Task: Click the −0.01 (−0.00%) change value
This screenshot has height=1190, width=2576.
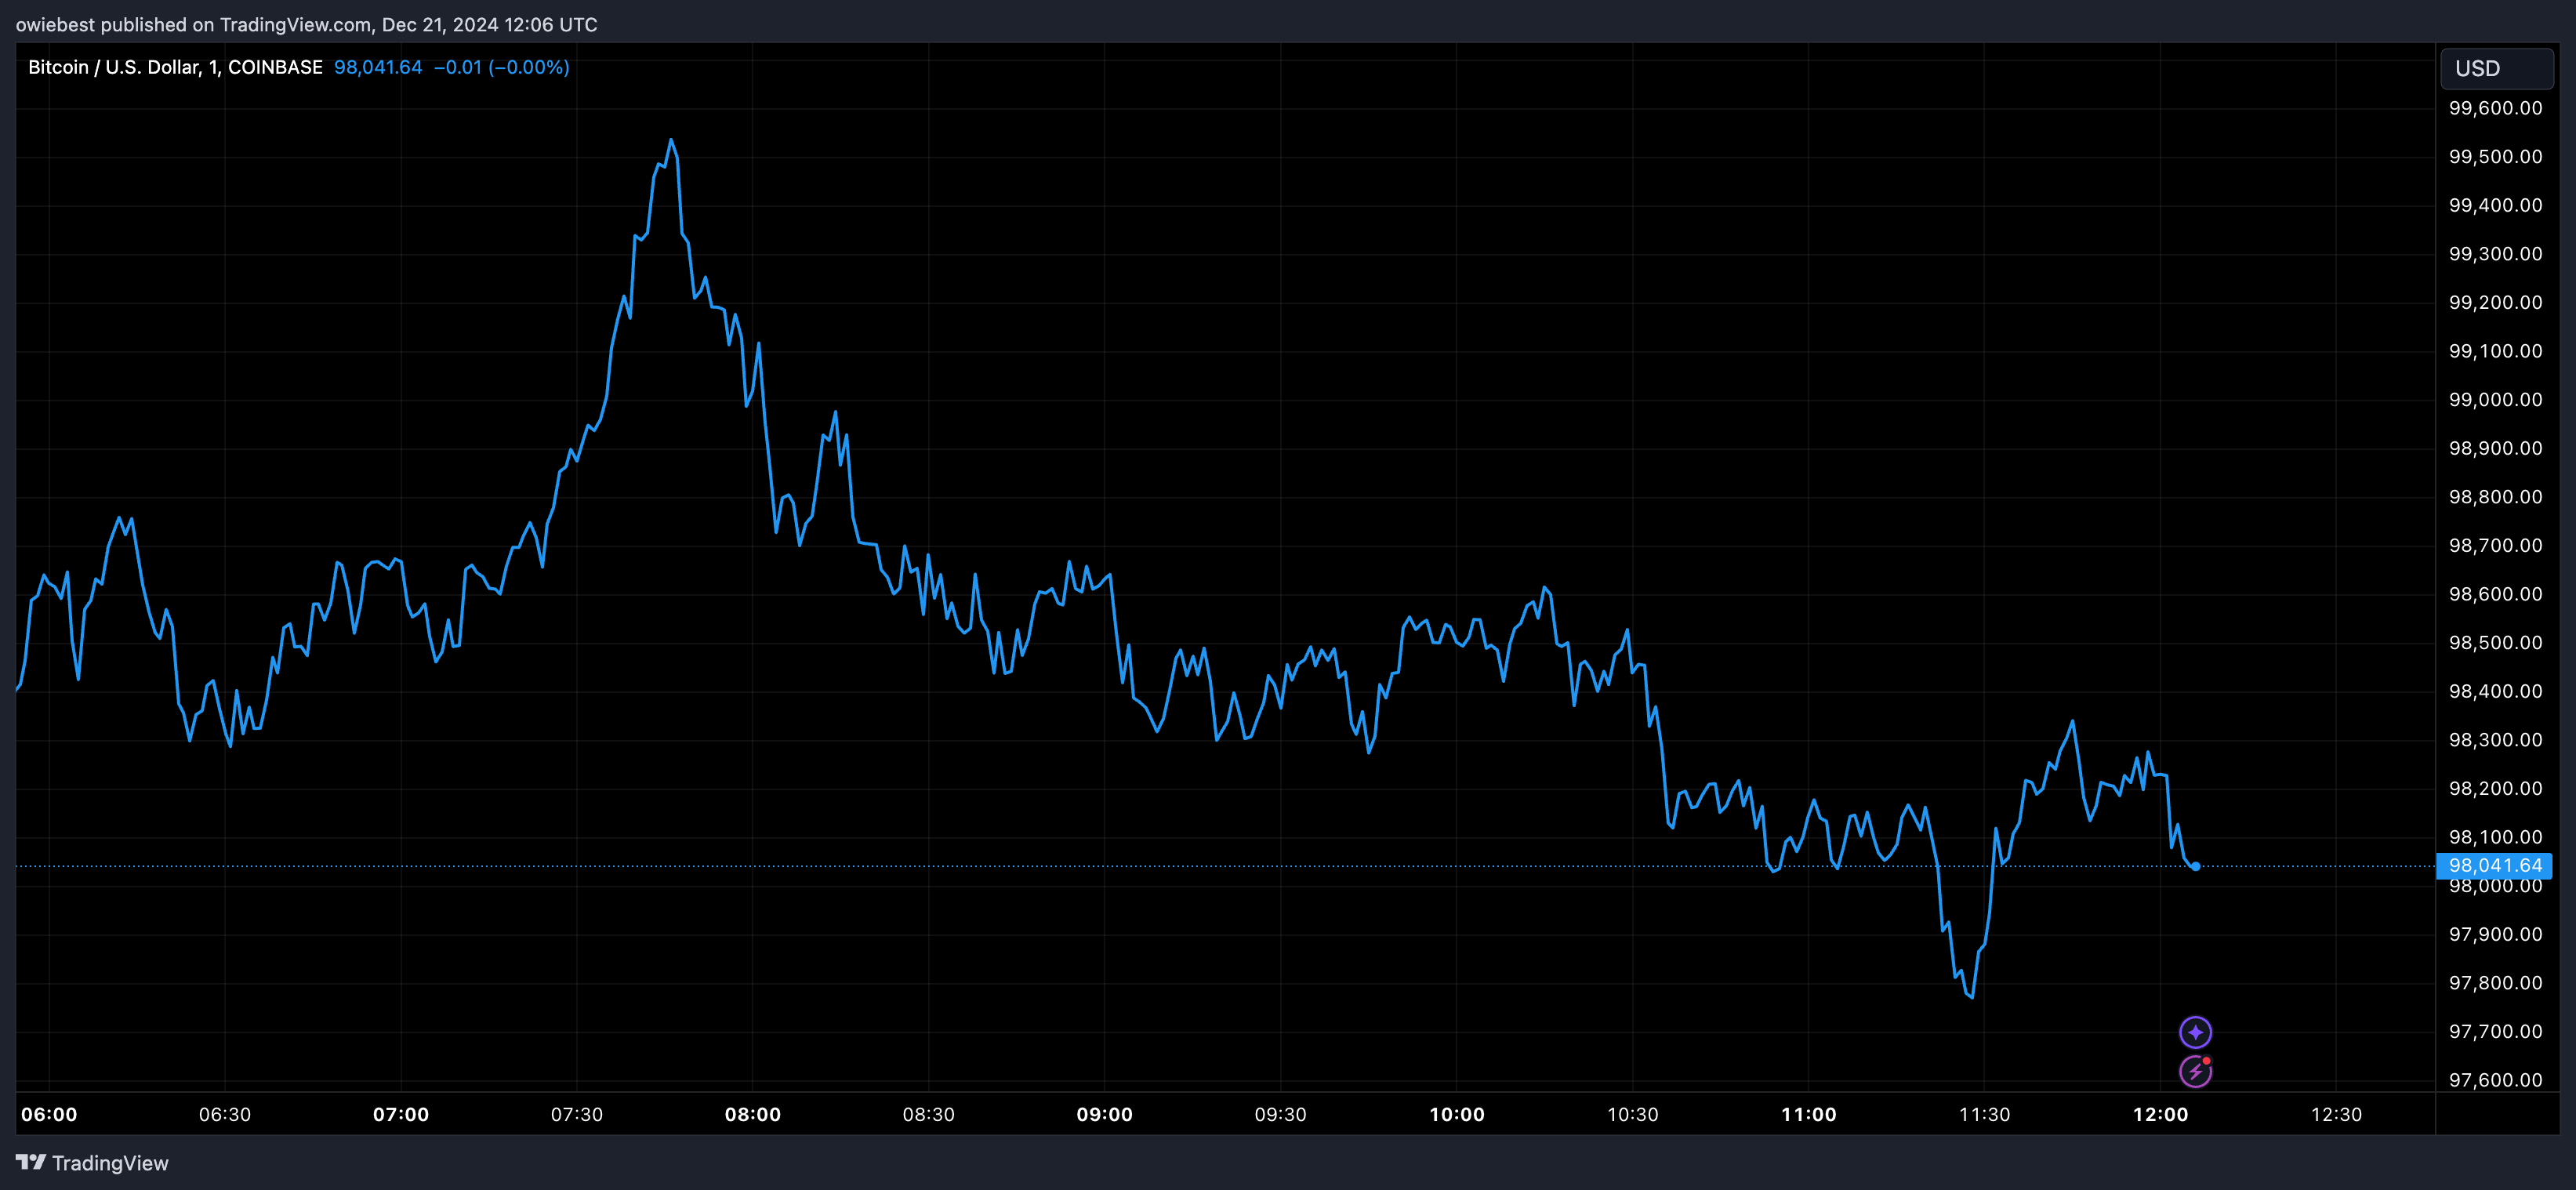Action: click(x=502, y=67)
